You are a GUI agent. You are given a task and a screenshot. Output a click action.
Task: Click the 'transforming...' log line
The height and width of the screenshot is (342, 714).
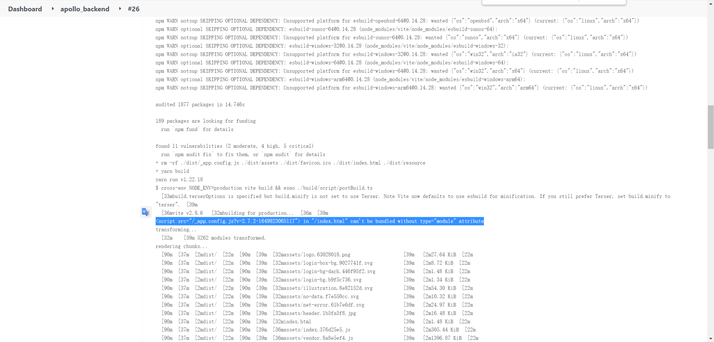176,229
